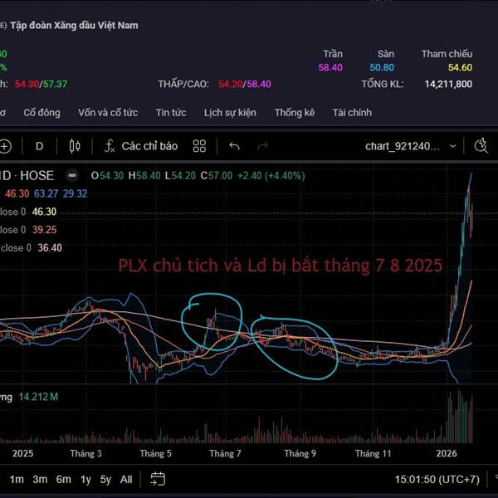
Task: Click the Tháng 9 marker on time axis
Action: (300, 453)
